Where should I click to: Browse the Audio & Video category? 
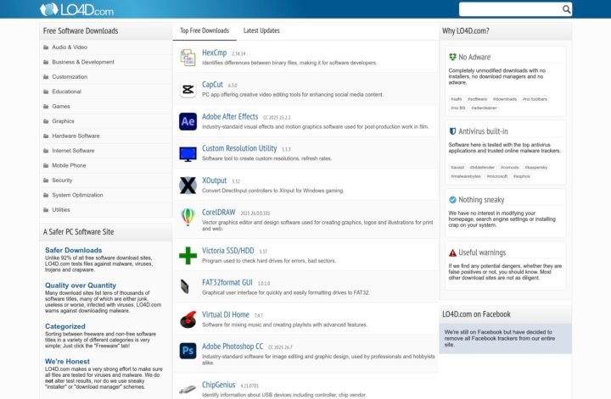click(x=70, y=47)
